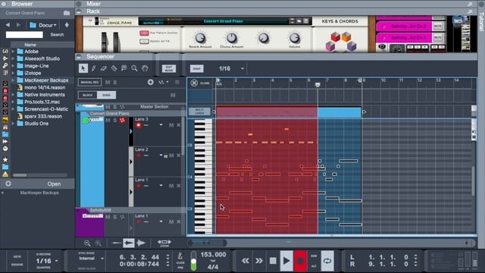Select the Eraser tool

[104, 68]
